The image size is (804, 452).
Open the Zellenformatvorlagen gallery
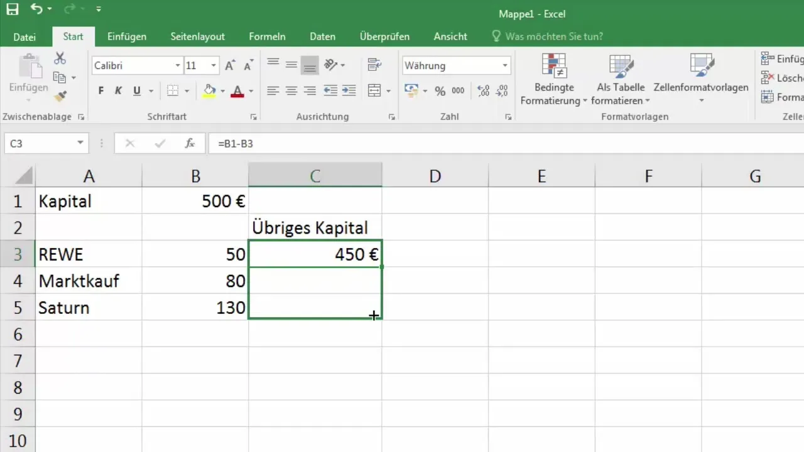pyautogui.click(x=701, y=79)
